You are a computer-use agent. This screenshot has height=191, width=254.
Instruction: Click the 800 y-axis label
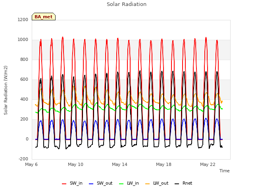[x=24, y=60]
